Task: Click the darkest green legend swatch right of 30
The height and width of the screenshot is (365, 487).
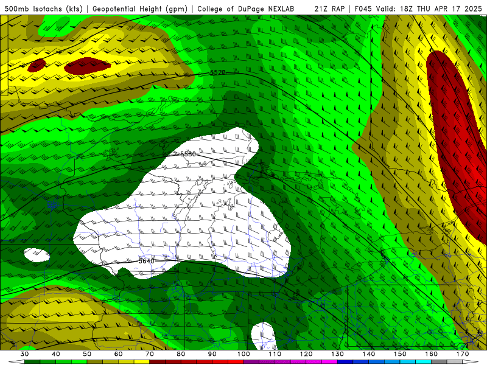Action: click(x=32, y=361)
